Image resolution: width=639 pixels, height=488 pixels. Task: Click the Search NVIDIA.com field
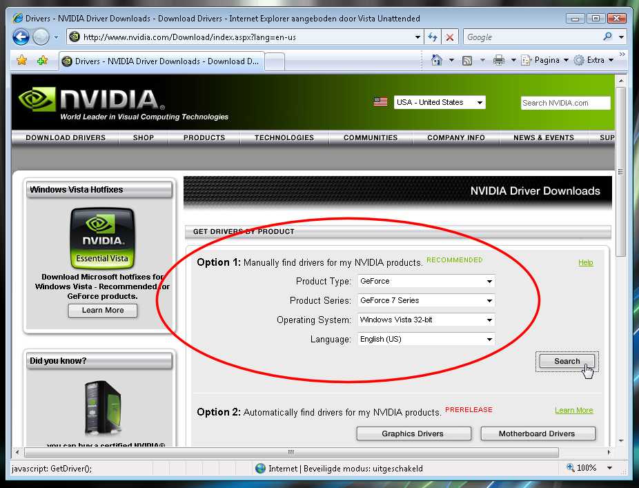point(565,103)
